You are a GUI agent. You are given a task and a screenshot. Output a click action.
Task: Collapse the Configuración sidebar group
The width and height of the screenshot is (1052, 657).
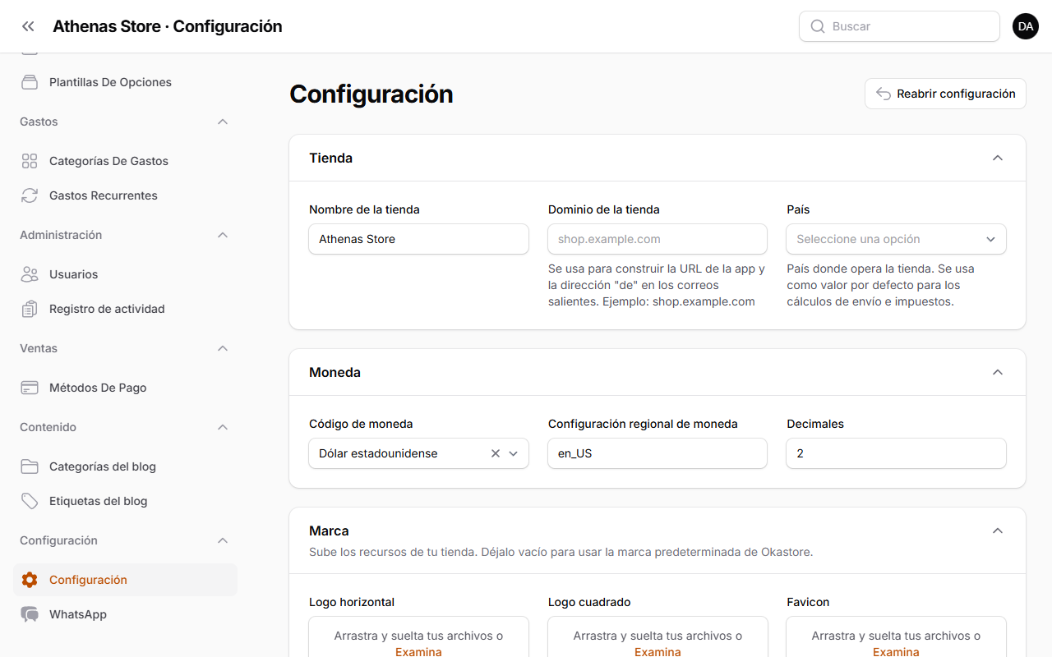222,540
